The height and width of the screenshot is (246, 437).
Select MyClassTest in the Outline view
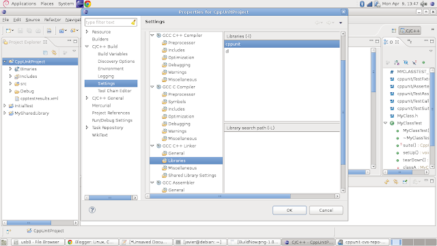409,123
